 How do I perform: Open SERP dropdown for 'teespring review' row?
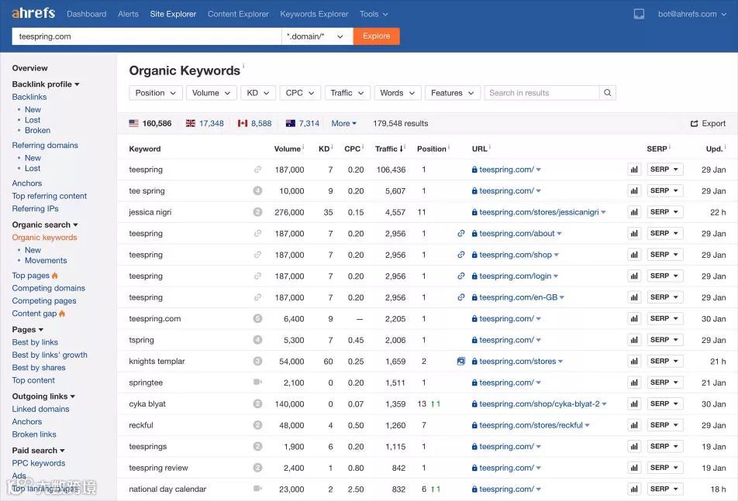[x=664, y=468]
